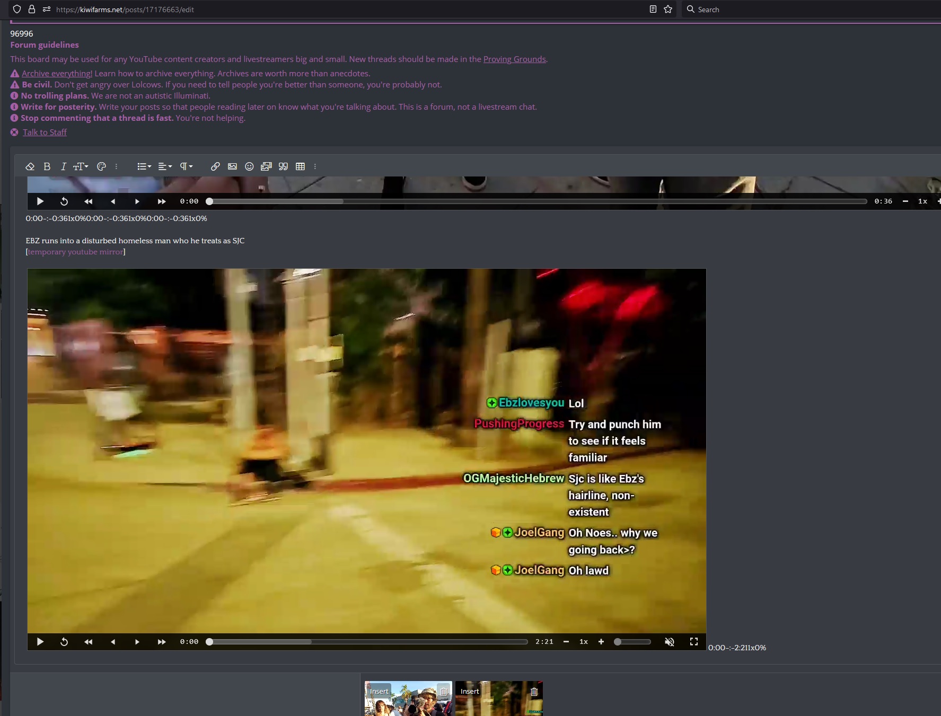This screenshot has height=716, width=941.
Task: Rewind the lower video with double arrows
Action: [x=89, y=642]
